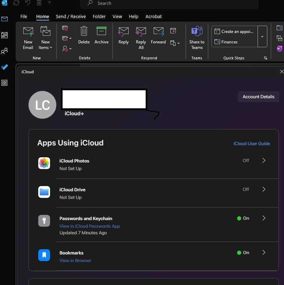Screen dimensions: 284x285
Task: Select the Finances quick step
Action: point(226,42)
